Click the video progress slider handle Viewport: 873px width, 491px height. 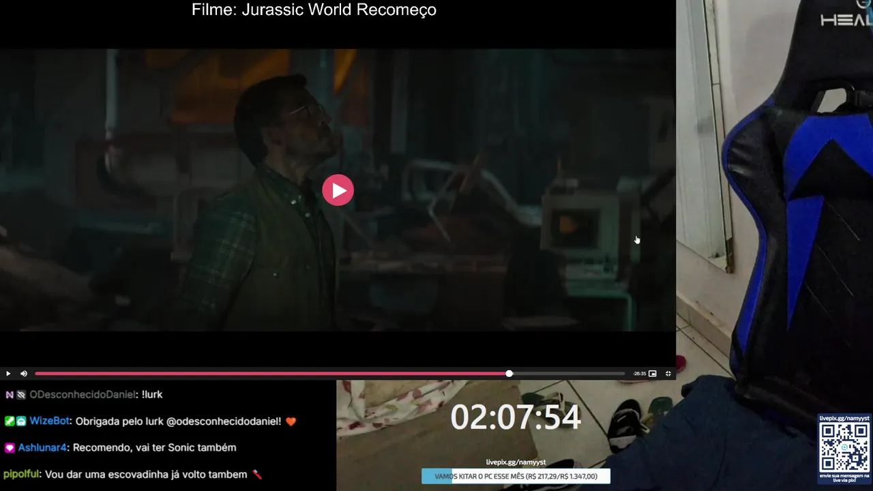point(509,374)
